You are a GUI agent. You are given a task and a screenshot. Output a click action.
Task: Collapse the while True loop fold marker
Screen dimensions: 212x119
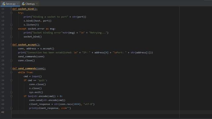click(x=11, y=72)
